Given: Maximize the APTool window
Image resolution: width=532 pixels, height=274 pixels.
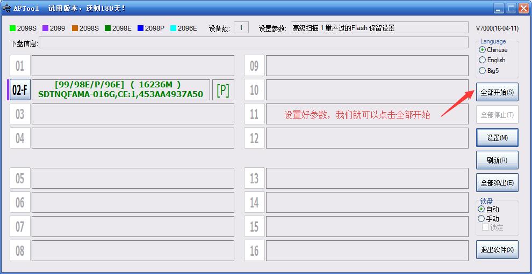Looking at the screenshot, I should (x=511, y=8).
